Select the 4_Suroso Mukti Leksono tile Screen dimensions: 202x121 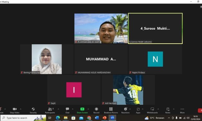click(155, 28)
